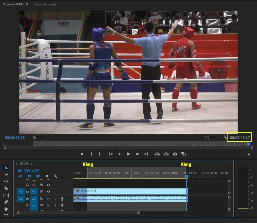
Task: Open the 1/2 playback resolution dropdown
Action: point(212,137)
